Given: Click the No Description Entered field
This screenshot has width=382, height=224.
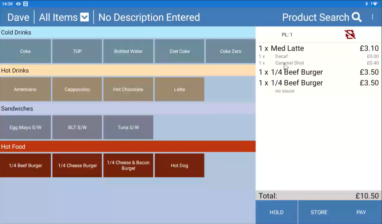Looking at the screenshot, I should pos(149,17).
